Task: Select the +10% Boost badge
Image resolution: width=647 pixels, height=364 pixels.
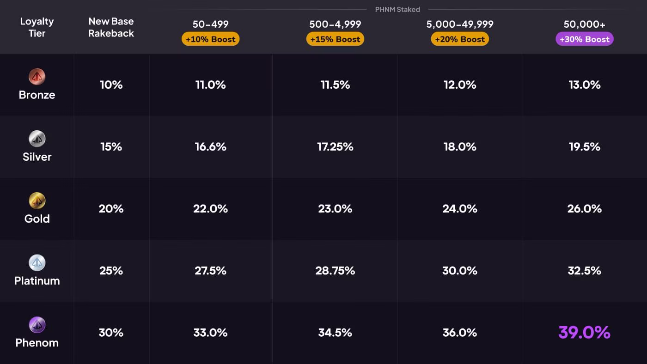Action: click(210, 39)
